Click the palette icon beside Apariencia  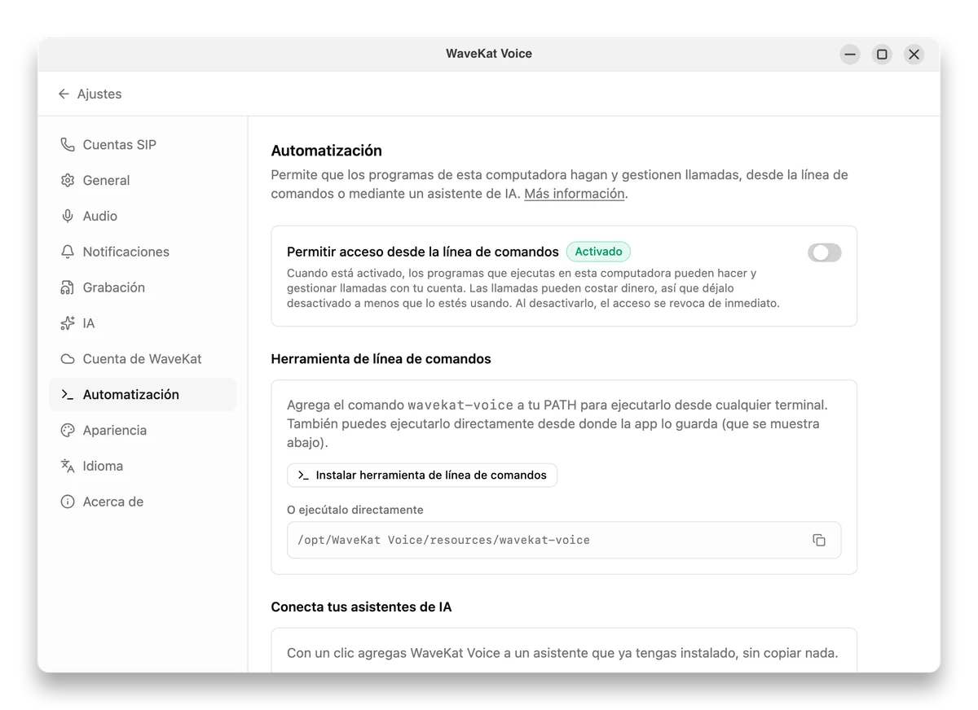click(x=68, y=431)
